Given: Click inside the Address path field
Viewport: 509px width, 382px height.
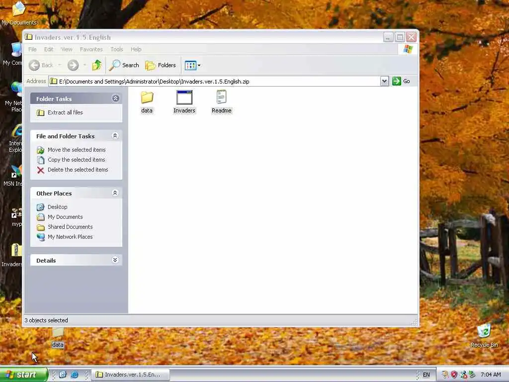Looking at the screenshot, I should pos(214,81).
